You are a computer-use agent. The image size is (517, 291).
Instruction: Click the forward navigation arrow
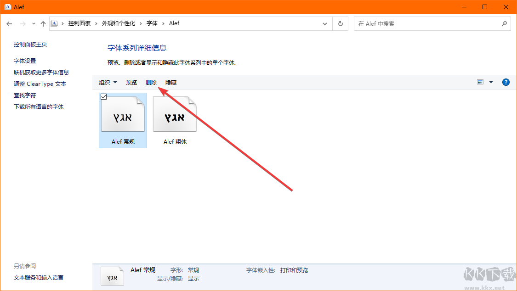(x=22, y=23)
